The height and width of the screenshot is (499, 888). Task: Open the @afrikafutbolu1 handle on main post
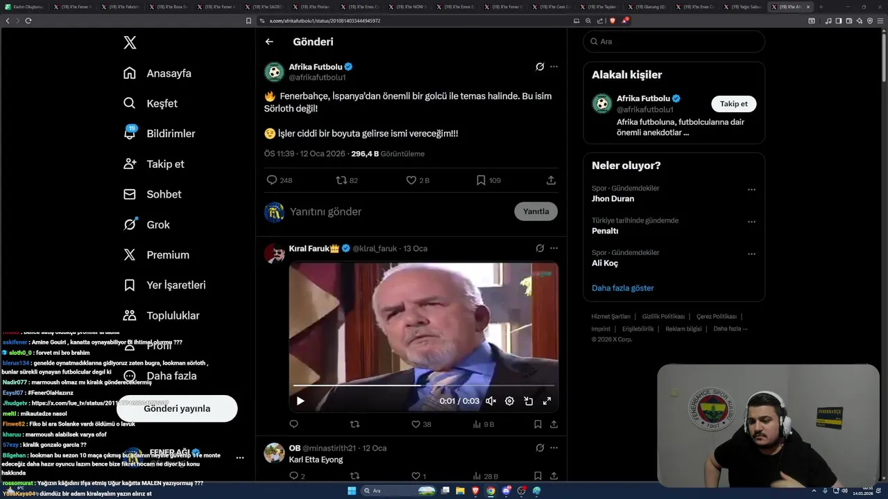[317, 78]
